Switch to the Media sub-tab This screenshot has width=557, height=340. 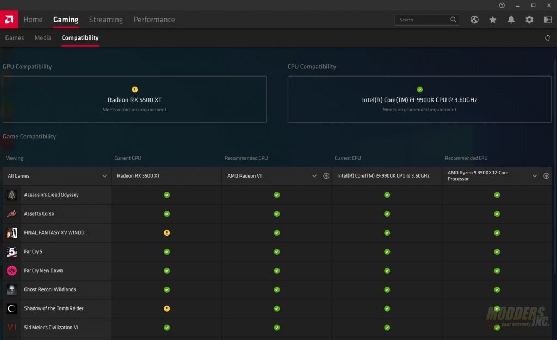coord(43,37)
